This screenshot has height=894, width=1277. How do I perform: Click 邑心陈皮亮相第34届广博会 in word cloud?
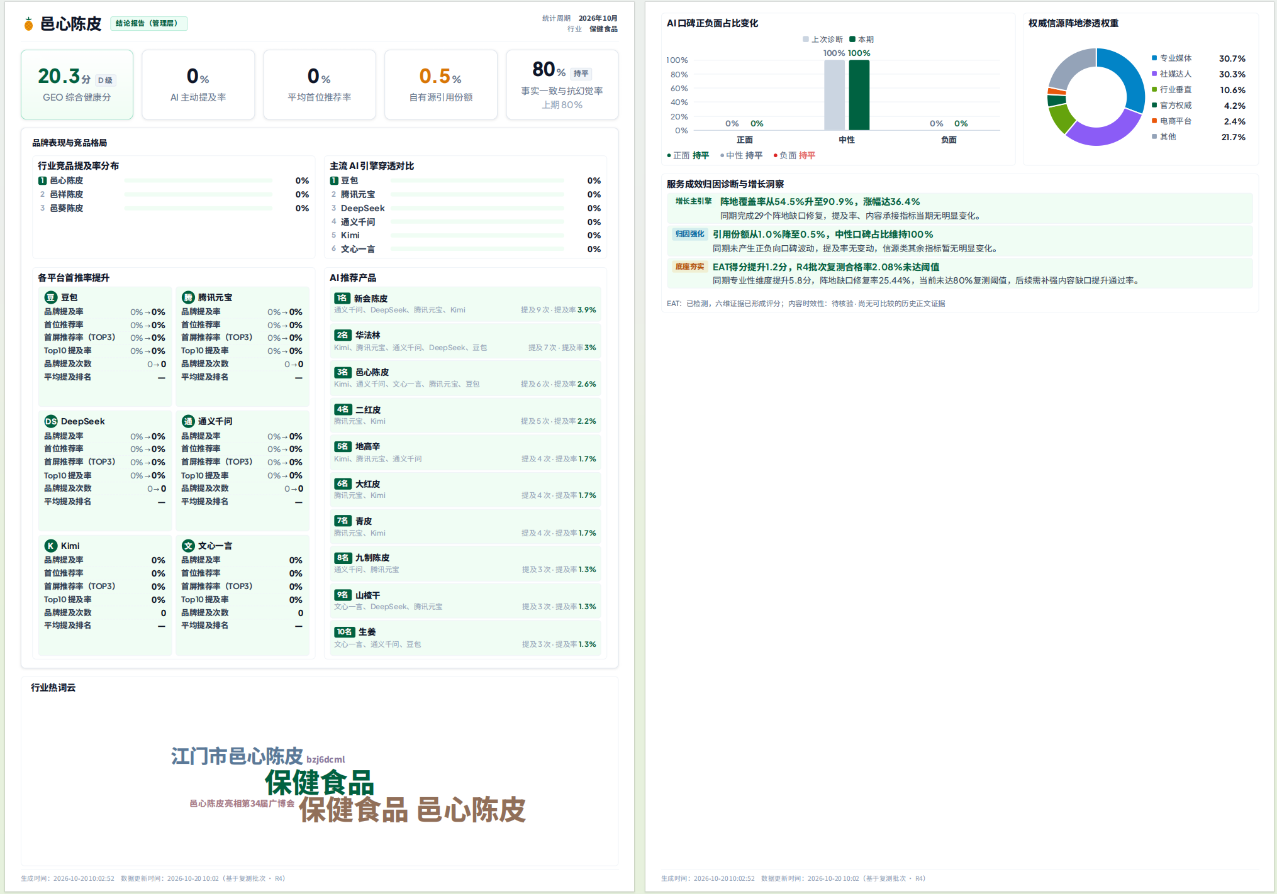coord(242,803)
